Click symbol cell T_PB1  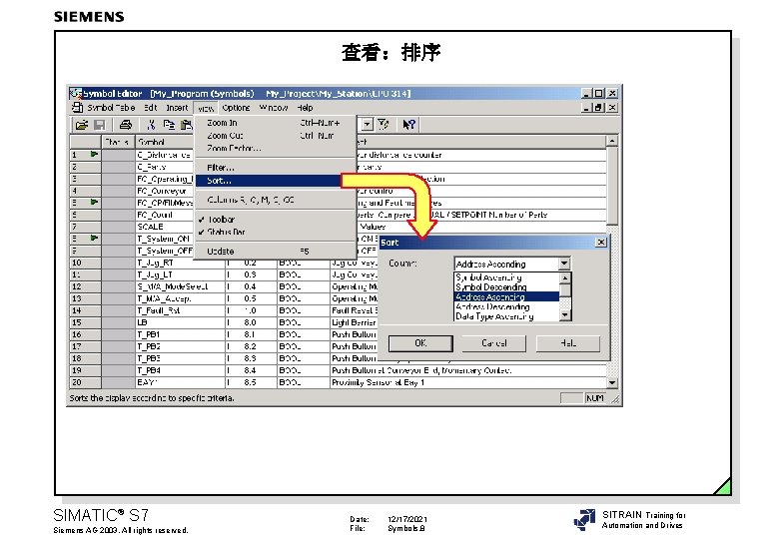[x=181, y=334]
